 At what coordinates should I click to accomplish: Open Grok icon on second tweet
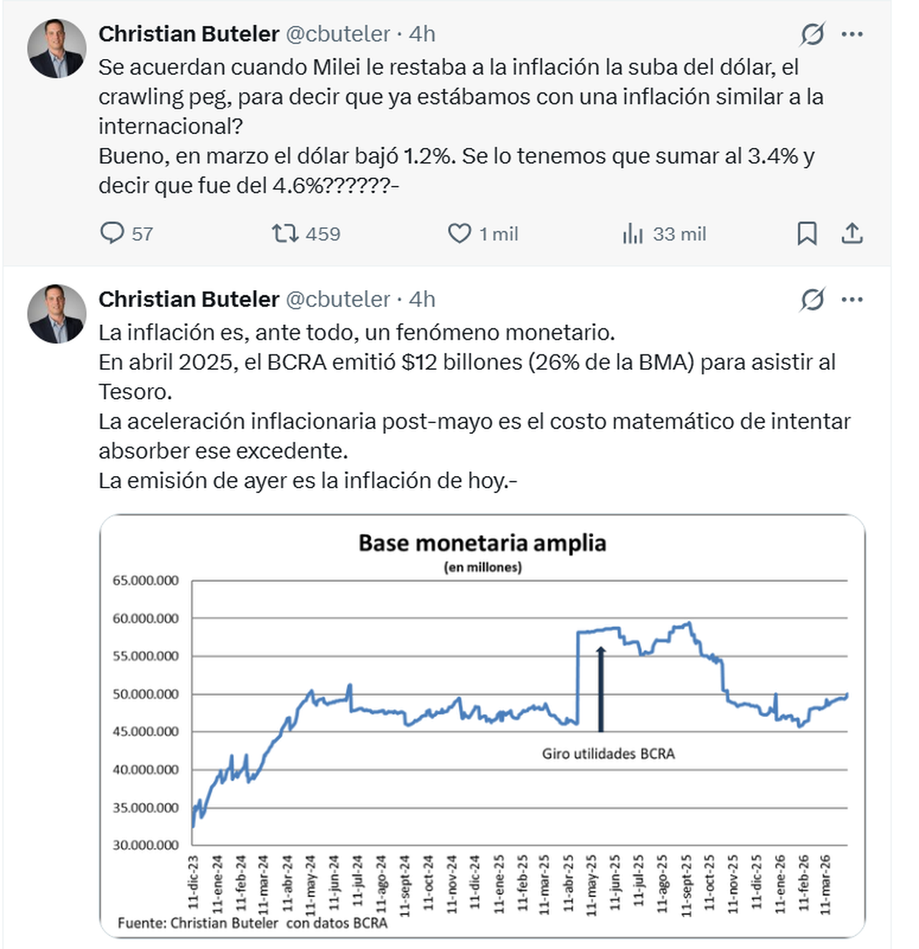tap(812, 300)
